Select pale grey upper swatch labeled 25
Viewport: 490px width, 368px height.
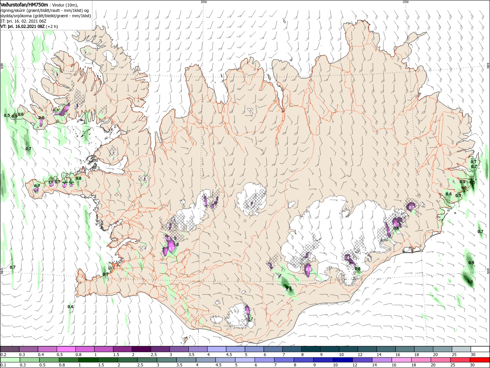tap(462, 349)
